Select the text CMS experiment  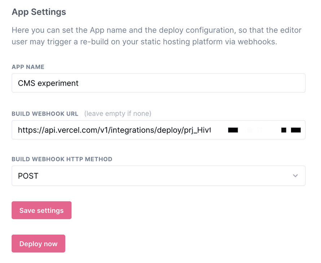click(48, 83)
